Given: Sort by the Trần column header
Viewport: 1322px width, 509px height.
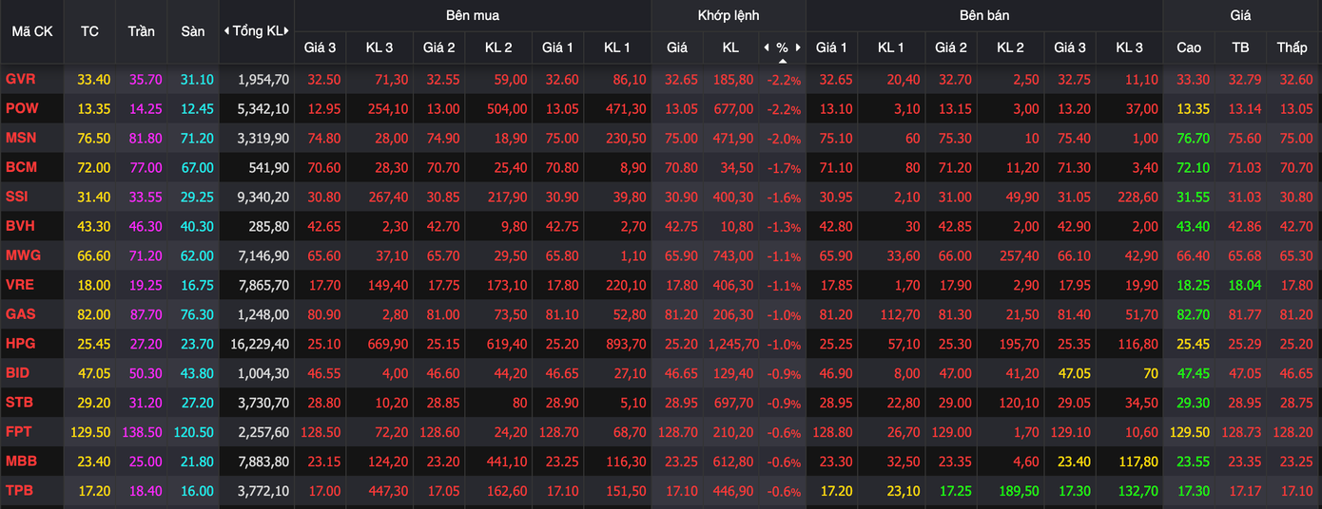Looking at the screenshot, I should tap(141, 31).
